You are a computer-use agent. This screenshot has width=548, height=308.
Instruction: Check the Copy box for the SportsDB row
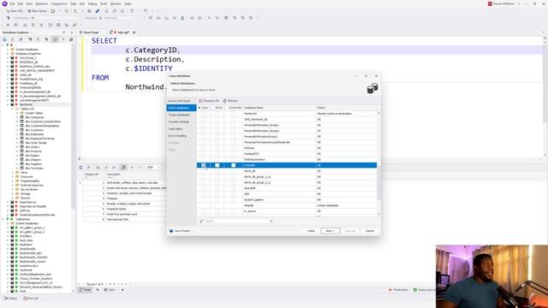(x=204, y=188)
